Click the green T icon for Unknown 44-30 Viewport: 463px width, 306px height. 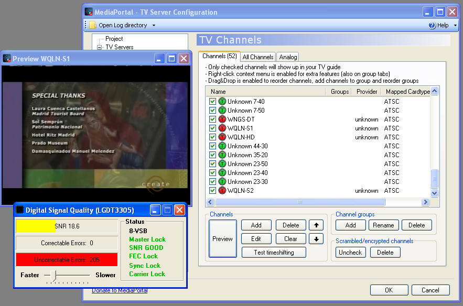click(x=222, y=146)
